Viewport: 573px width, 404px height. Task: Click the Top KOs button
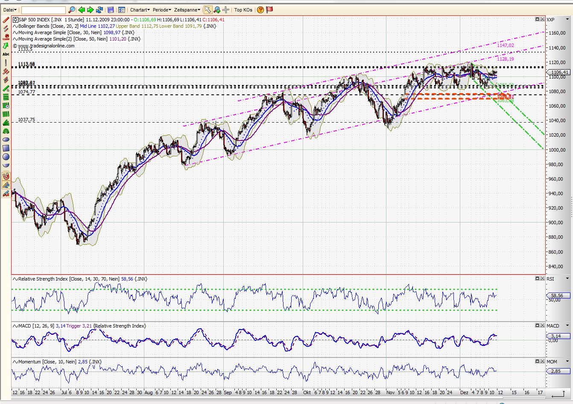point(243,9)
